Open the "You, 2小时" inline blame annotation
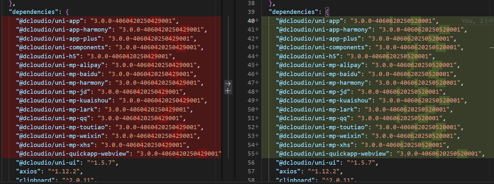The image size is (494, 184). pyautogui.click(x=477, y=21)
